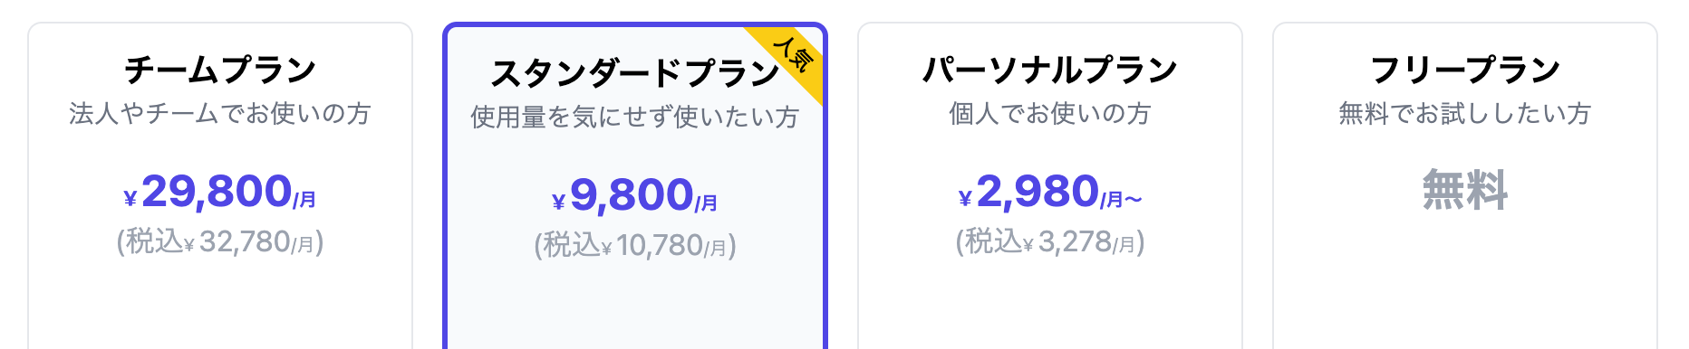Click the yen symbol before 2,980
1689x349 pixels.
(x=965, y=199)
